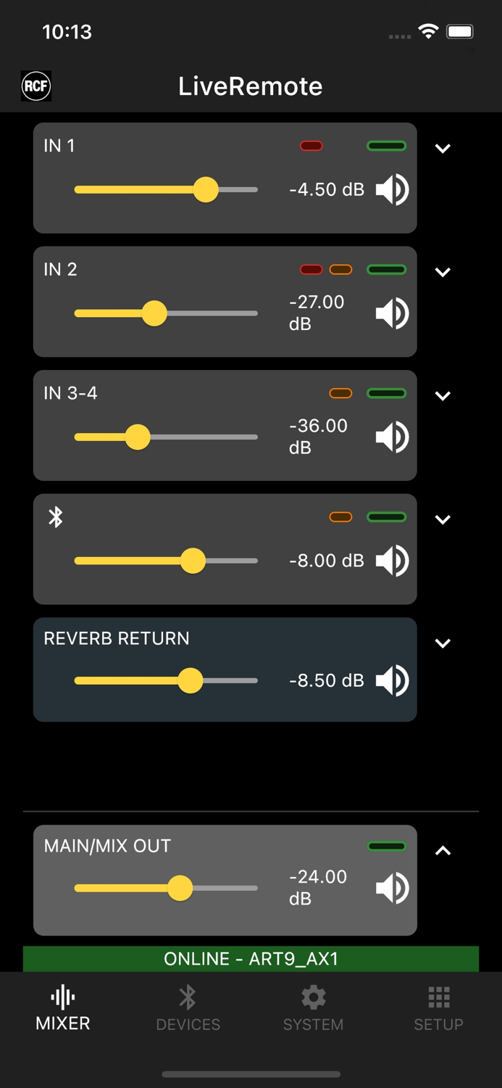Click the RCF logo in the header
The width and height of the screenshot is (502, 1088).
point(35,86)
